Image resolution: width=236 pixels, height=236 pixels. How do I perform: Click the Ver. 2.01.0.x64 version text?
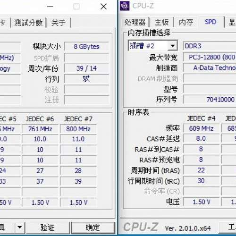point(188,228)
